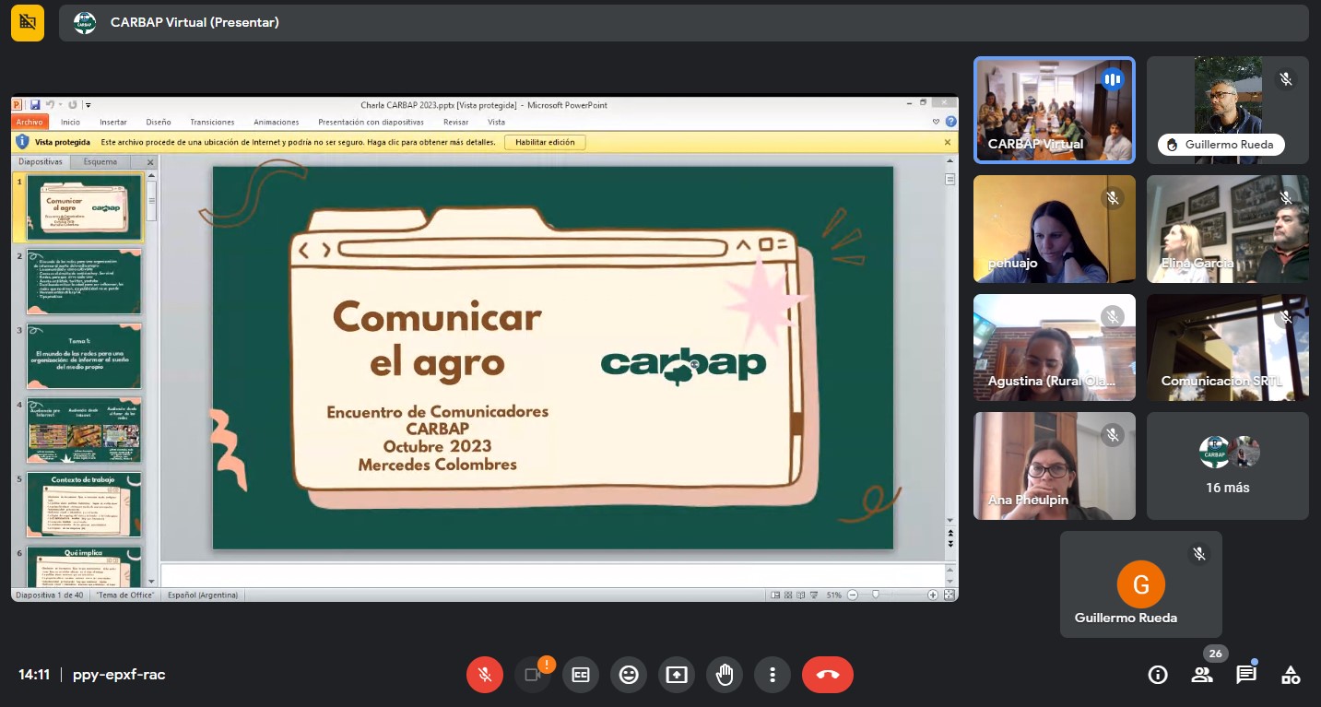Click the Slide Sorter view icon

point(789,595)
